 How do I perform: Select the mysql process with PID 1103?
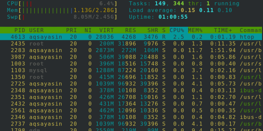coord(131,70)
